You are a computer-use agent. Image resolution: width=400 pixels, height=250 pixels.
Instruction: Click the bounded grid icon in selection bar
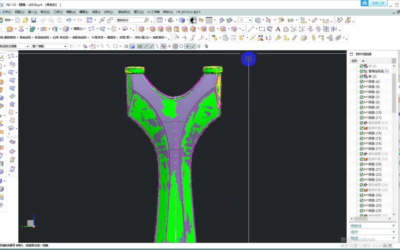pyautogui.click(x=206, y=46)
